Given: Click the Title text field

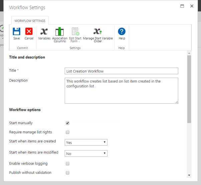Looking at the screenshot, I should click(121, 71).
